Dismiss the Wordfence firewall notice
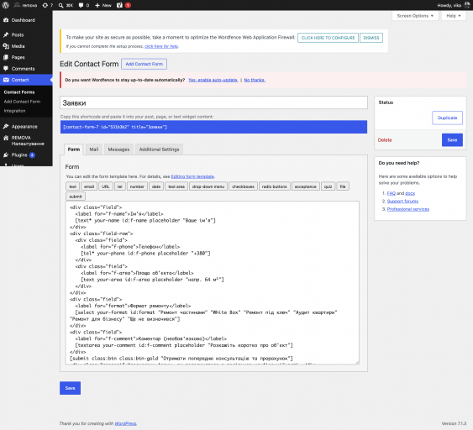The width and height of the screenshot is (473, 430). point(371,38)
